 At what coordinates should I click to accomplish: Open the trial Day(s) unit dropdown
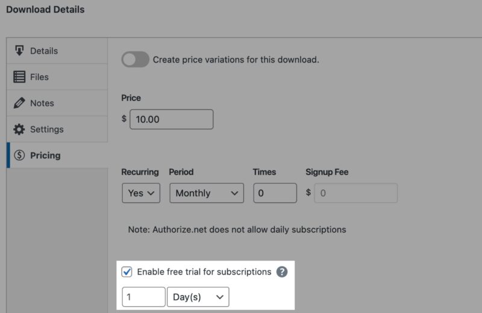[x=198, y=297]
